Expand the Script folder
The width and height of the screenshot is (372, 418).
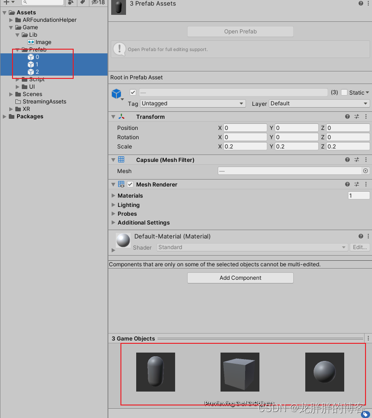coord(18,79)
